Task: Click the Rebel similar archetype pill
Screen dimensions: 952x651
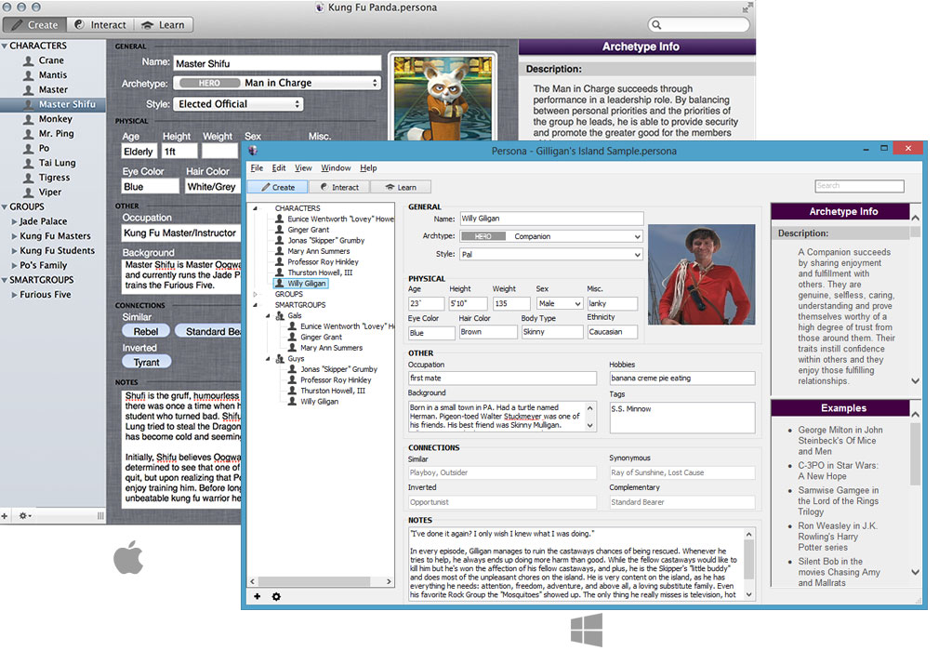Action: pyautogui.click(x=146, y=332)
